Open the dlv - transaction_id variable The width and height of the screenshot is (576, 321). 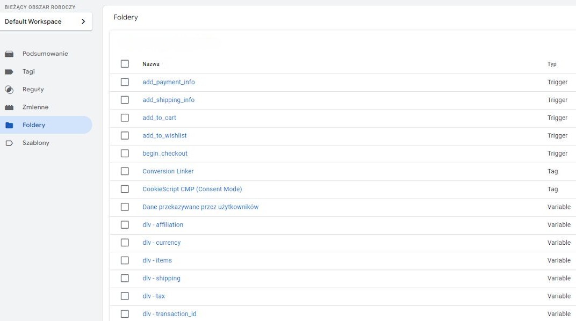pos(169,314)
